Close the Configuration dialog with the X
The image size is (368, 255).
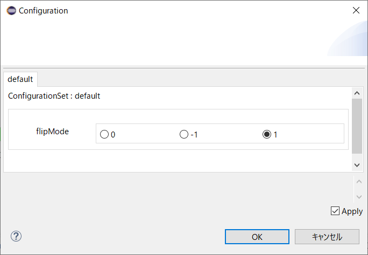(356, 10)
